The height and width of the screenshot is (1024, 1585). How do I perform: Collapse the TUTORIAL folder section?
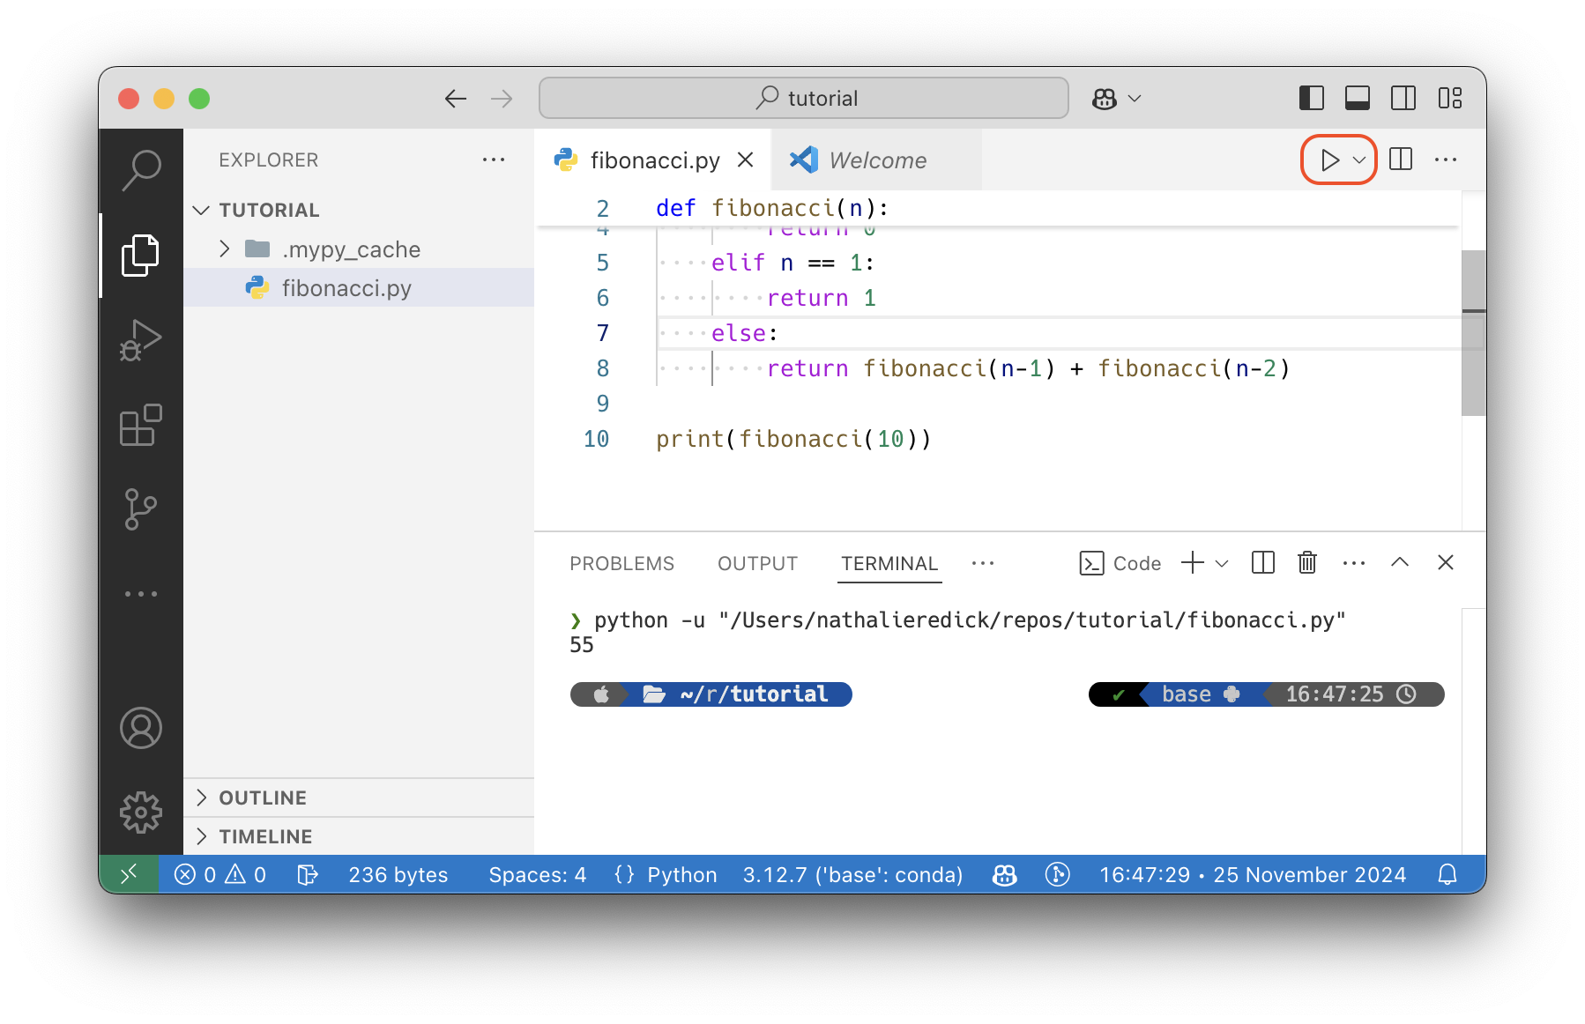(x=358, y=210)
